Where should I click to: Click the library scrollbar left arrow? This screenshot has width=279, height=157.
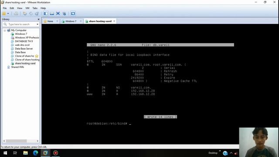[4, 141]
